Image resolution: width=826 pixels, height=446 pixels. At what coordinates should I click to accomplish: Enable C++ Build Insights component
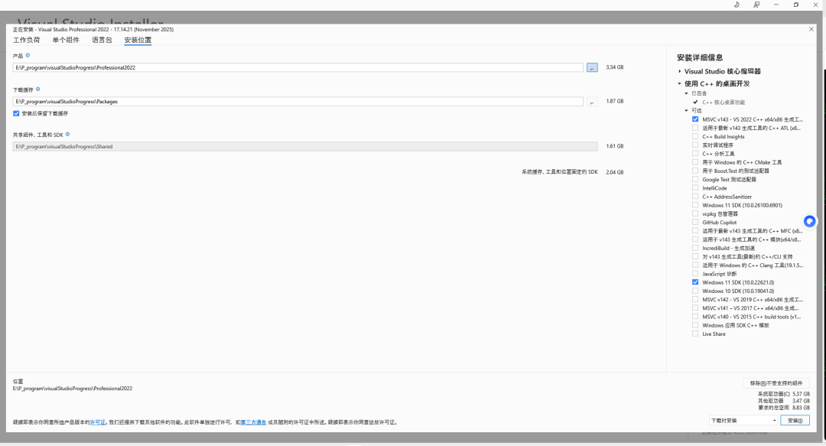[x=695, y=136]
